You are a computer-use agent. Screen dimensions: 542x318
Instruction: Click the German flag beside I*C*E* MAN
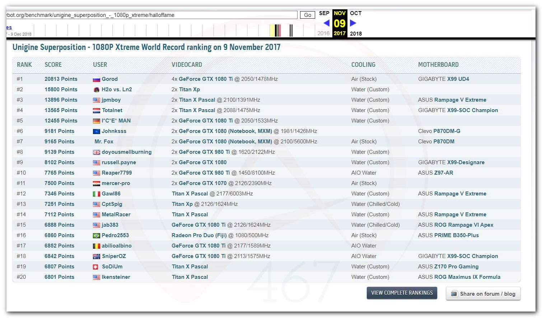[96, 121]
